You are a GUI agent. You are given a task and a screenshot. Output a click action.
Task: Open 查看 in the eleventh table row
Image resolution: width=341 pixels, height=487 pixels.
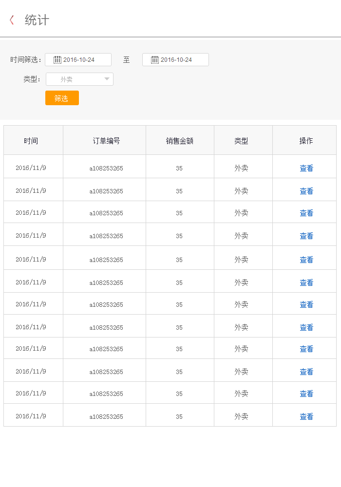pos(306,394)
